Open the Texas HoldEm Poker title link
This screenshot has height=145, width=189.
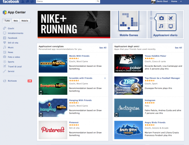(156, 56)
